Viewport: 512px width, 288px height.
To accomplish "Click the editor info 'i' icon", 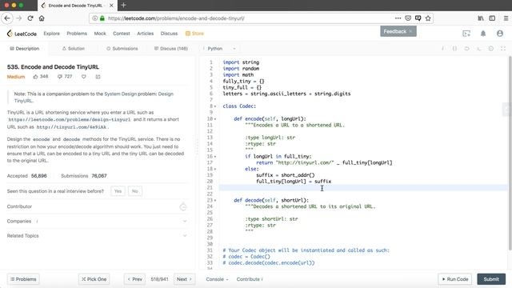I will coord(442,48).
